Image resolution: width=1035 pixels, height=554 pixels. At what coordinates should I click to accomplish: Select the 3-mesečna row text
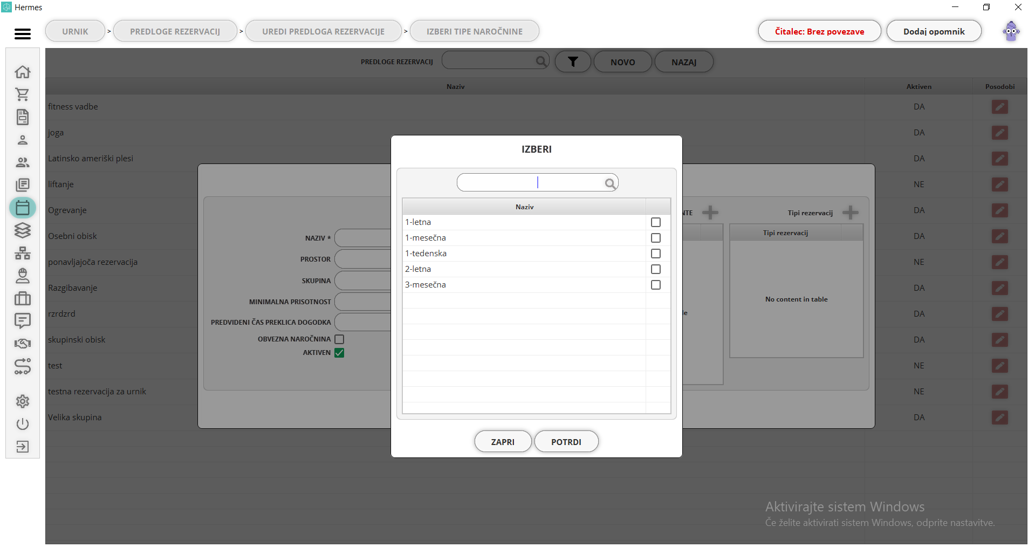pyautogui.click(x=426, y=285)
